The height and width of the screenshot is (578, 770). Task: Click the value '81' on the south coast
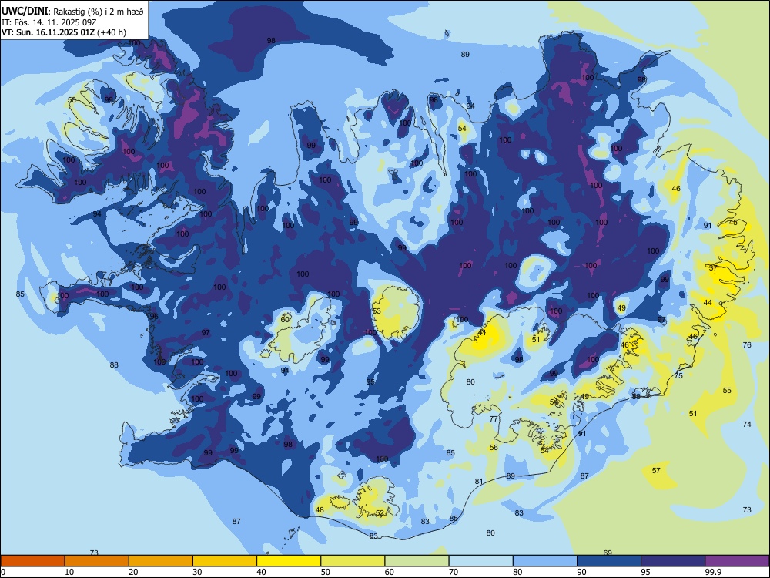tap(479, 482)
